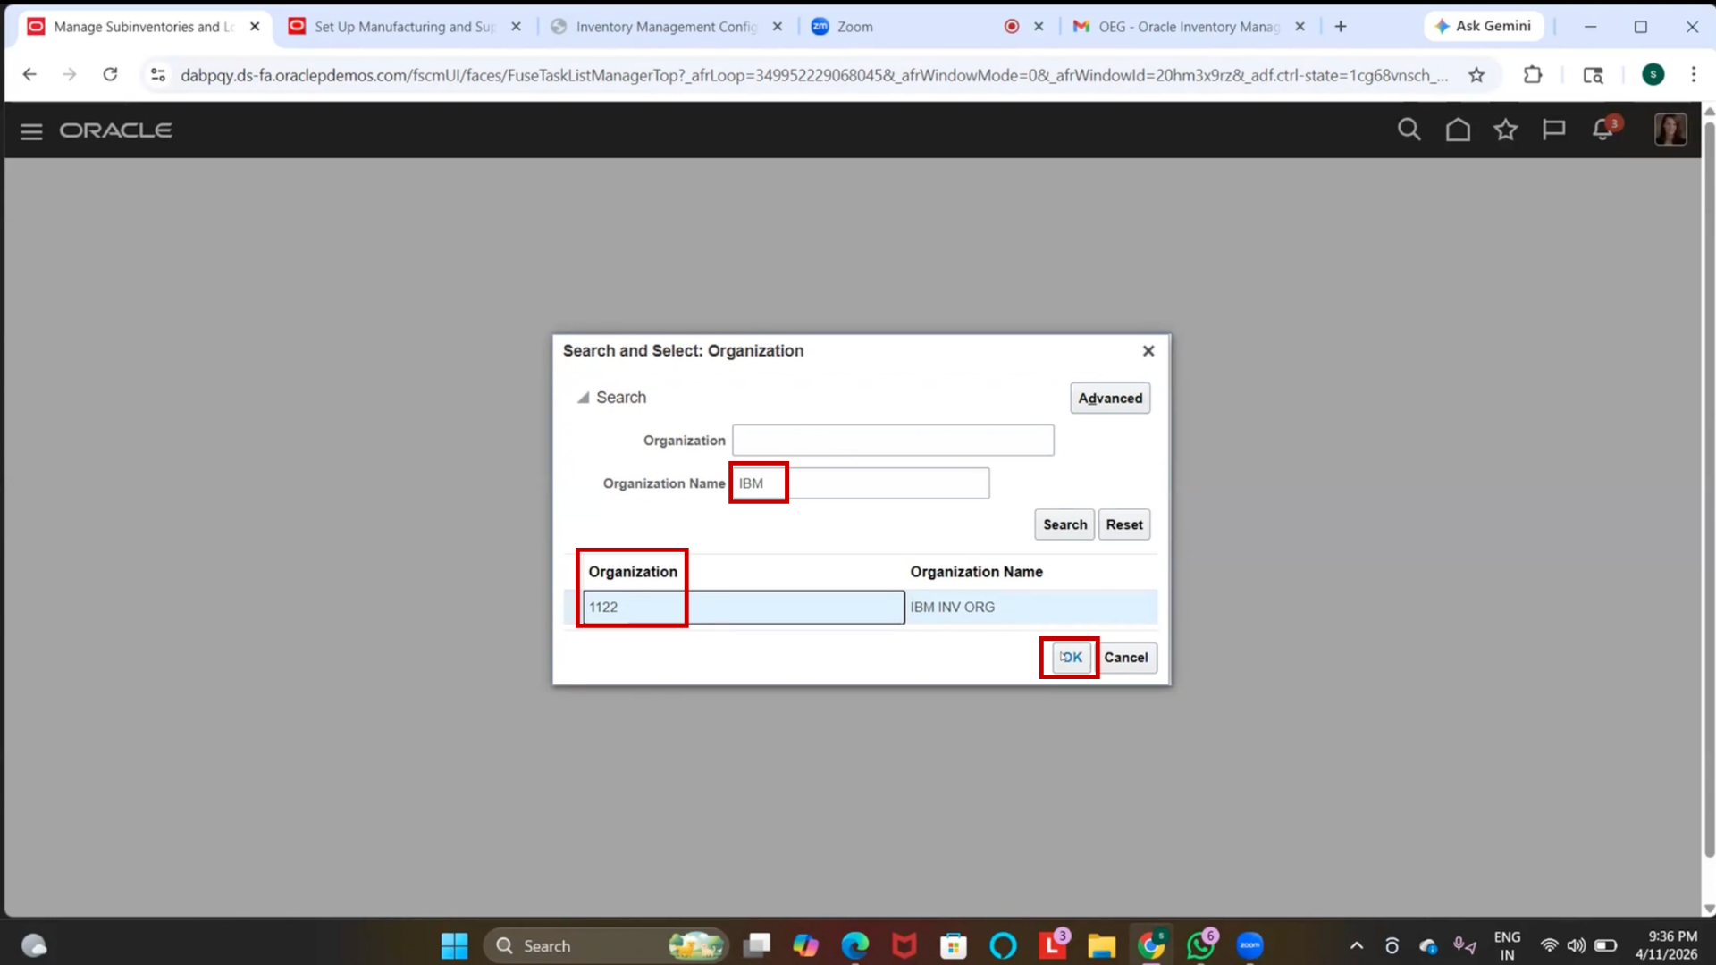Viewport: 1716px width, 965px height.
Task: Open Google Chrome taskbar icon
Action: point(1151,945)
